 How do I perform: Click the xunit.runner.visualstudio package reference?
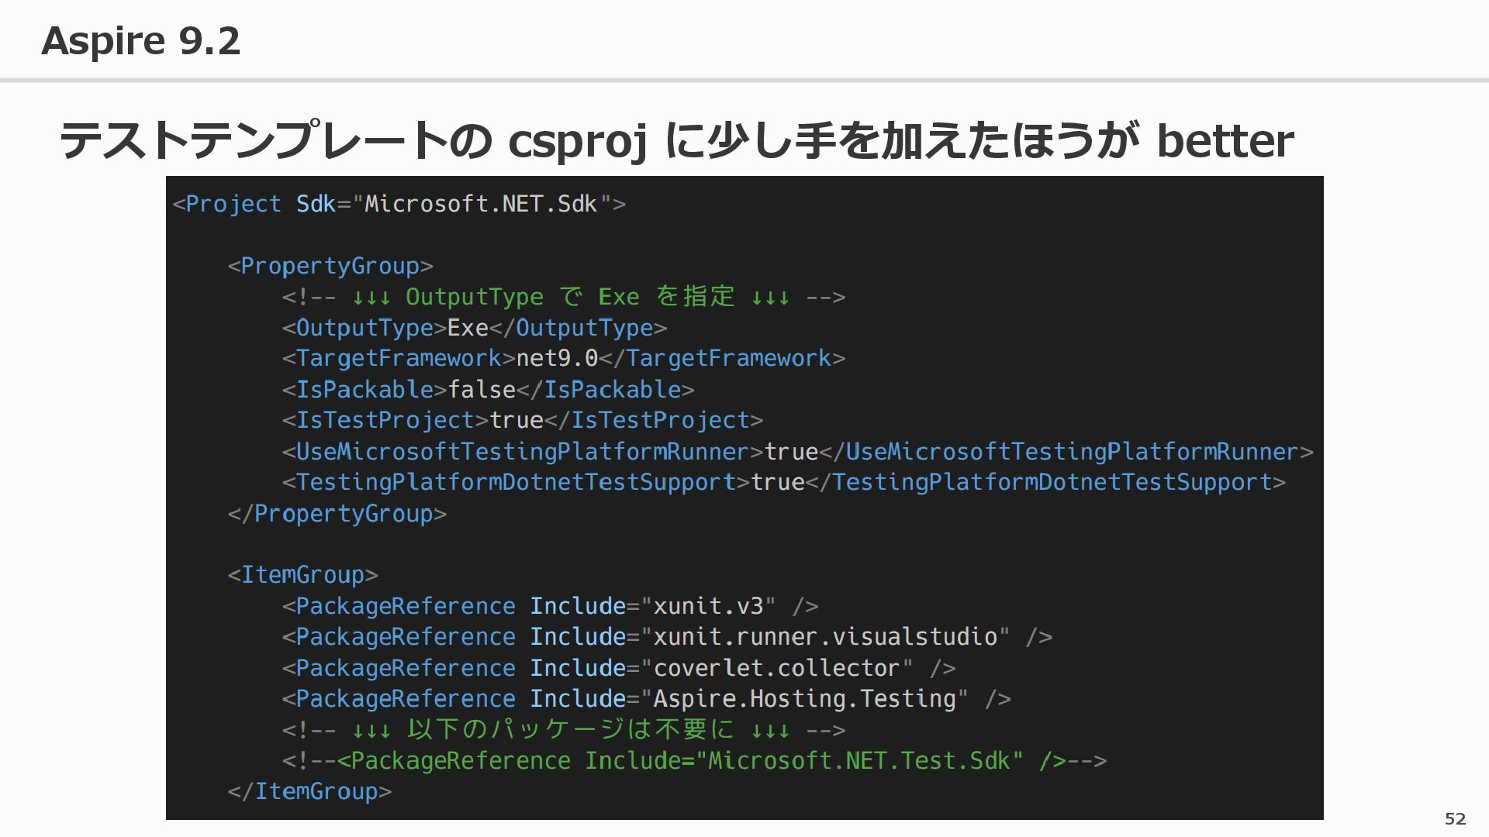click(x=667, y=636)
